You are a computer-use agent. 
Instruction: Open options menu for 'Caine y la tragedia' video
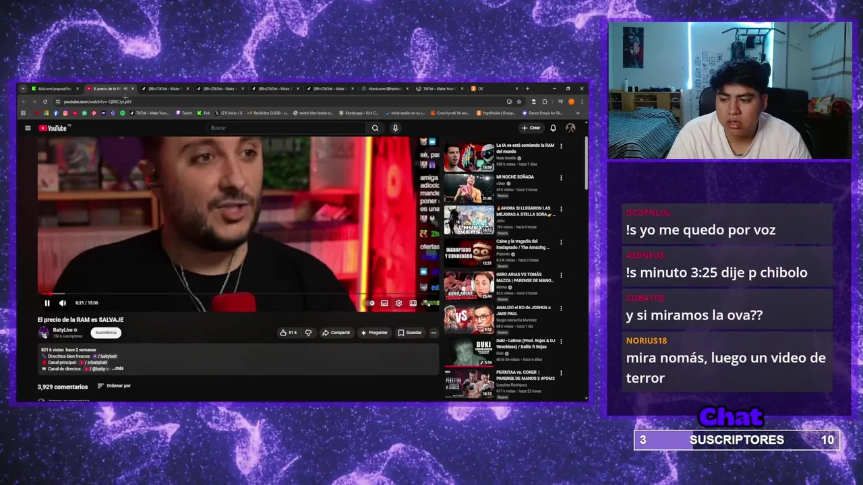[561, 242]
